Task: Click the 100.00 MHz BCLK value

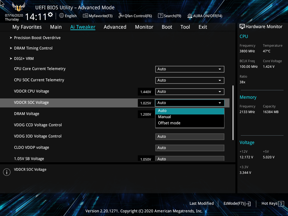Action: [249, 67]
